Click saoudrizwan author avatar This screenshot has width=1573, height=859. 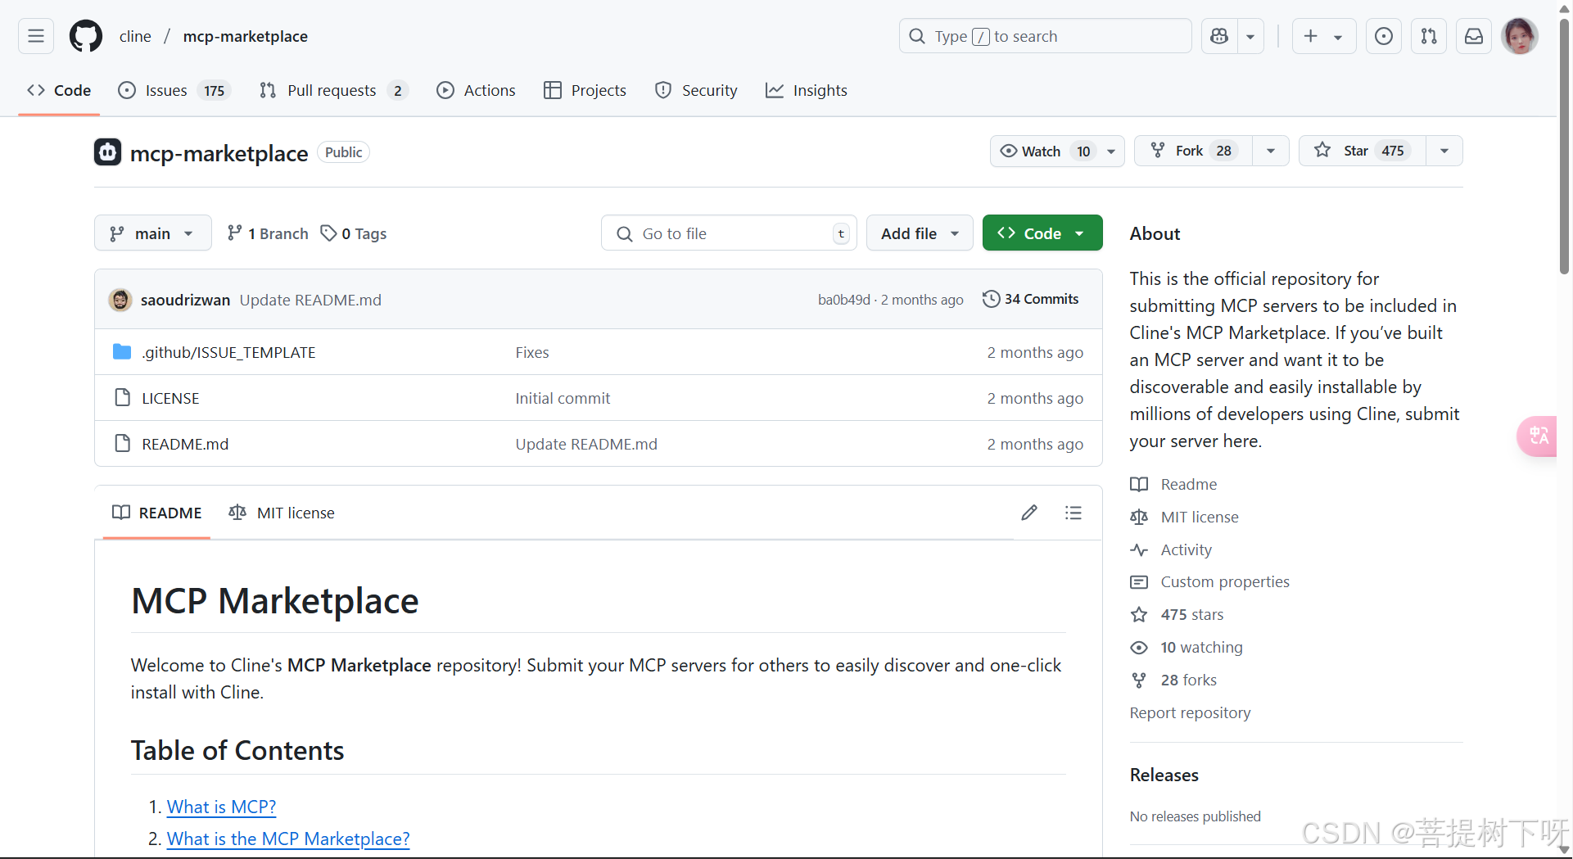120,300
